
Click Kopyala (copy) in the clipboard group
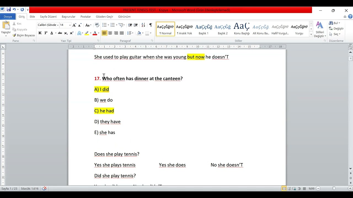(x=20, y=29)
